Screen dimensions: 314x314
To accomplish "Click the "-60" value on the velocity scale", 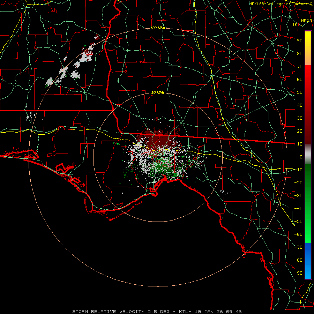I will tap(298, 234).
